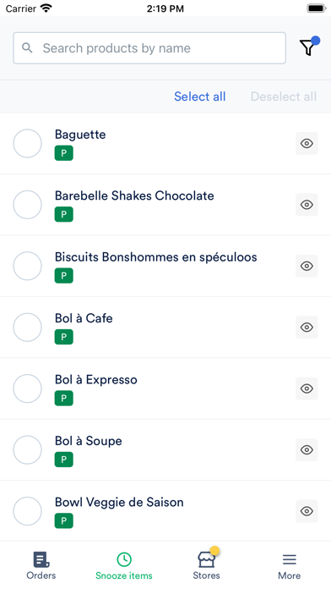Image resolution: width=331 pixels, height=589 pixels.
Task: Toggle visibility eye for Barebelle Shakes Chocolate
Action: point(307,204)
